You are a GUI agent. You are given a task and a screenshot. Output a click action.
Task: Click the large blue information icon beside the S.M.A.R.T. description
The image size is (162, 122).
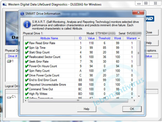point(27,24)
